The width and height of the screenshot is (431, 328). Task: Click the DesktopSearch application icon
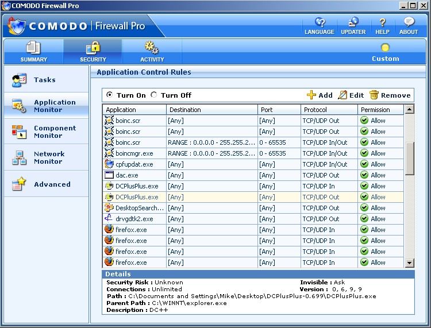(x=109, y=208)
